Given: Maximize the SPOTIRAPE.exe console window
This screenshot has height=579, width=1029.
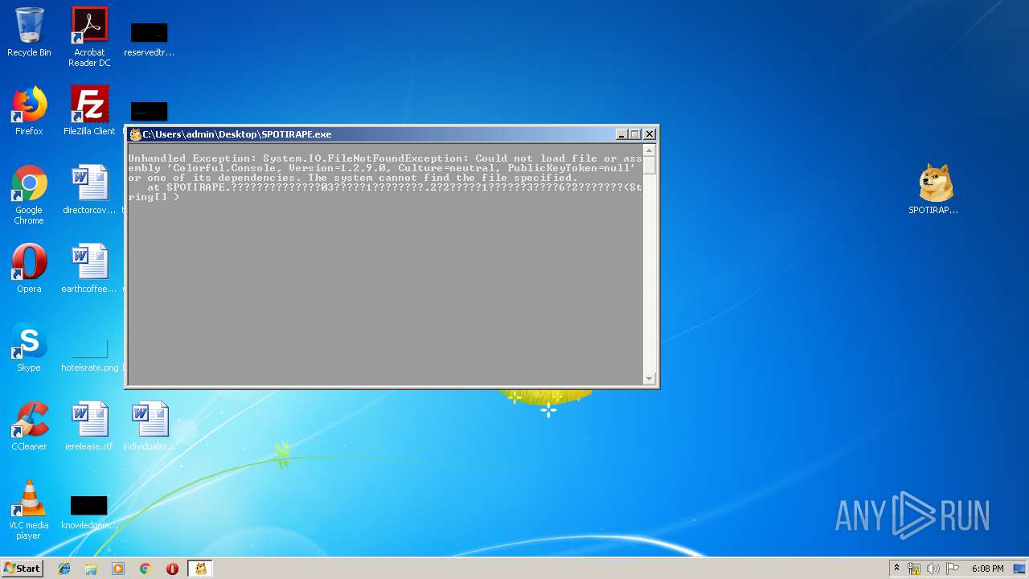Looking at the screenshot, I should click(634, 134).
